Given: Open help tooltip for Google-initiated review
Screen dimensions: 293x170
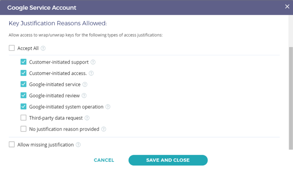Looking at the screenshot, I should [84, 96].
